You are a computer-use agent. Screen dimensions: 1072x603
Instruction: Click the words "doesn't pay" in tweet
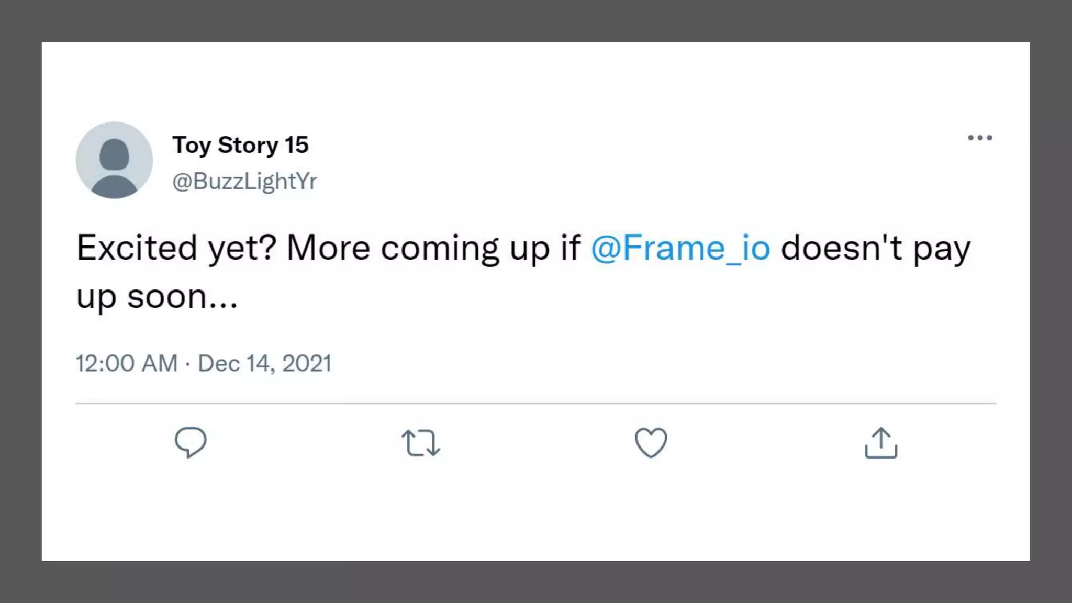pyautogui.click(x=875, y=248)
